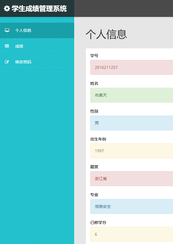The width and height of the screenshot is (173, 244).
Task: Click the gender field showing 男
Action: tap(131, 123)
